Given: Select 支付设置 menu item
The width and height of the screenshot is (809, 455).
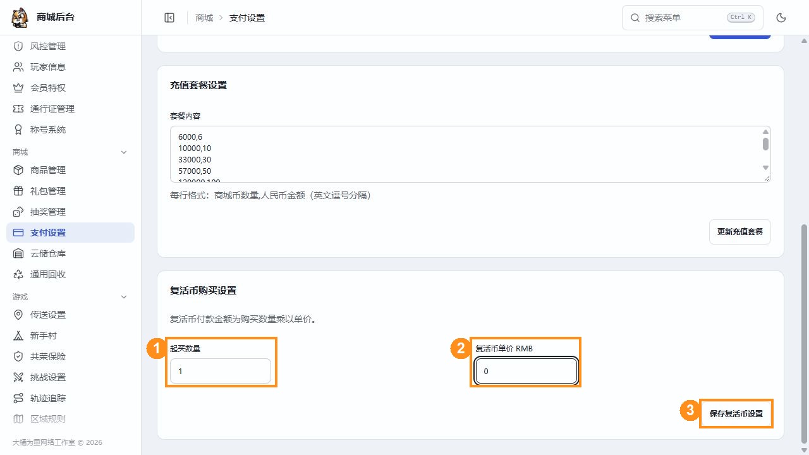Looking at the screenshot, I should pos(70,233).
